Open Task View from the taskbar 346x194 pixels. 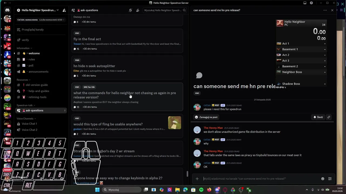(146, 190)
